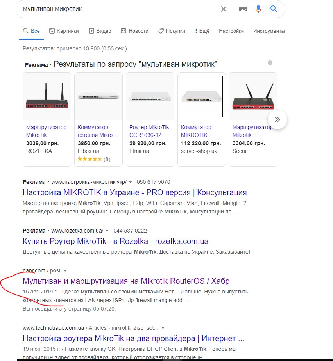
Task: Open the Коммутатор сетевой Mikro... link
Action: (98, 131)
